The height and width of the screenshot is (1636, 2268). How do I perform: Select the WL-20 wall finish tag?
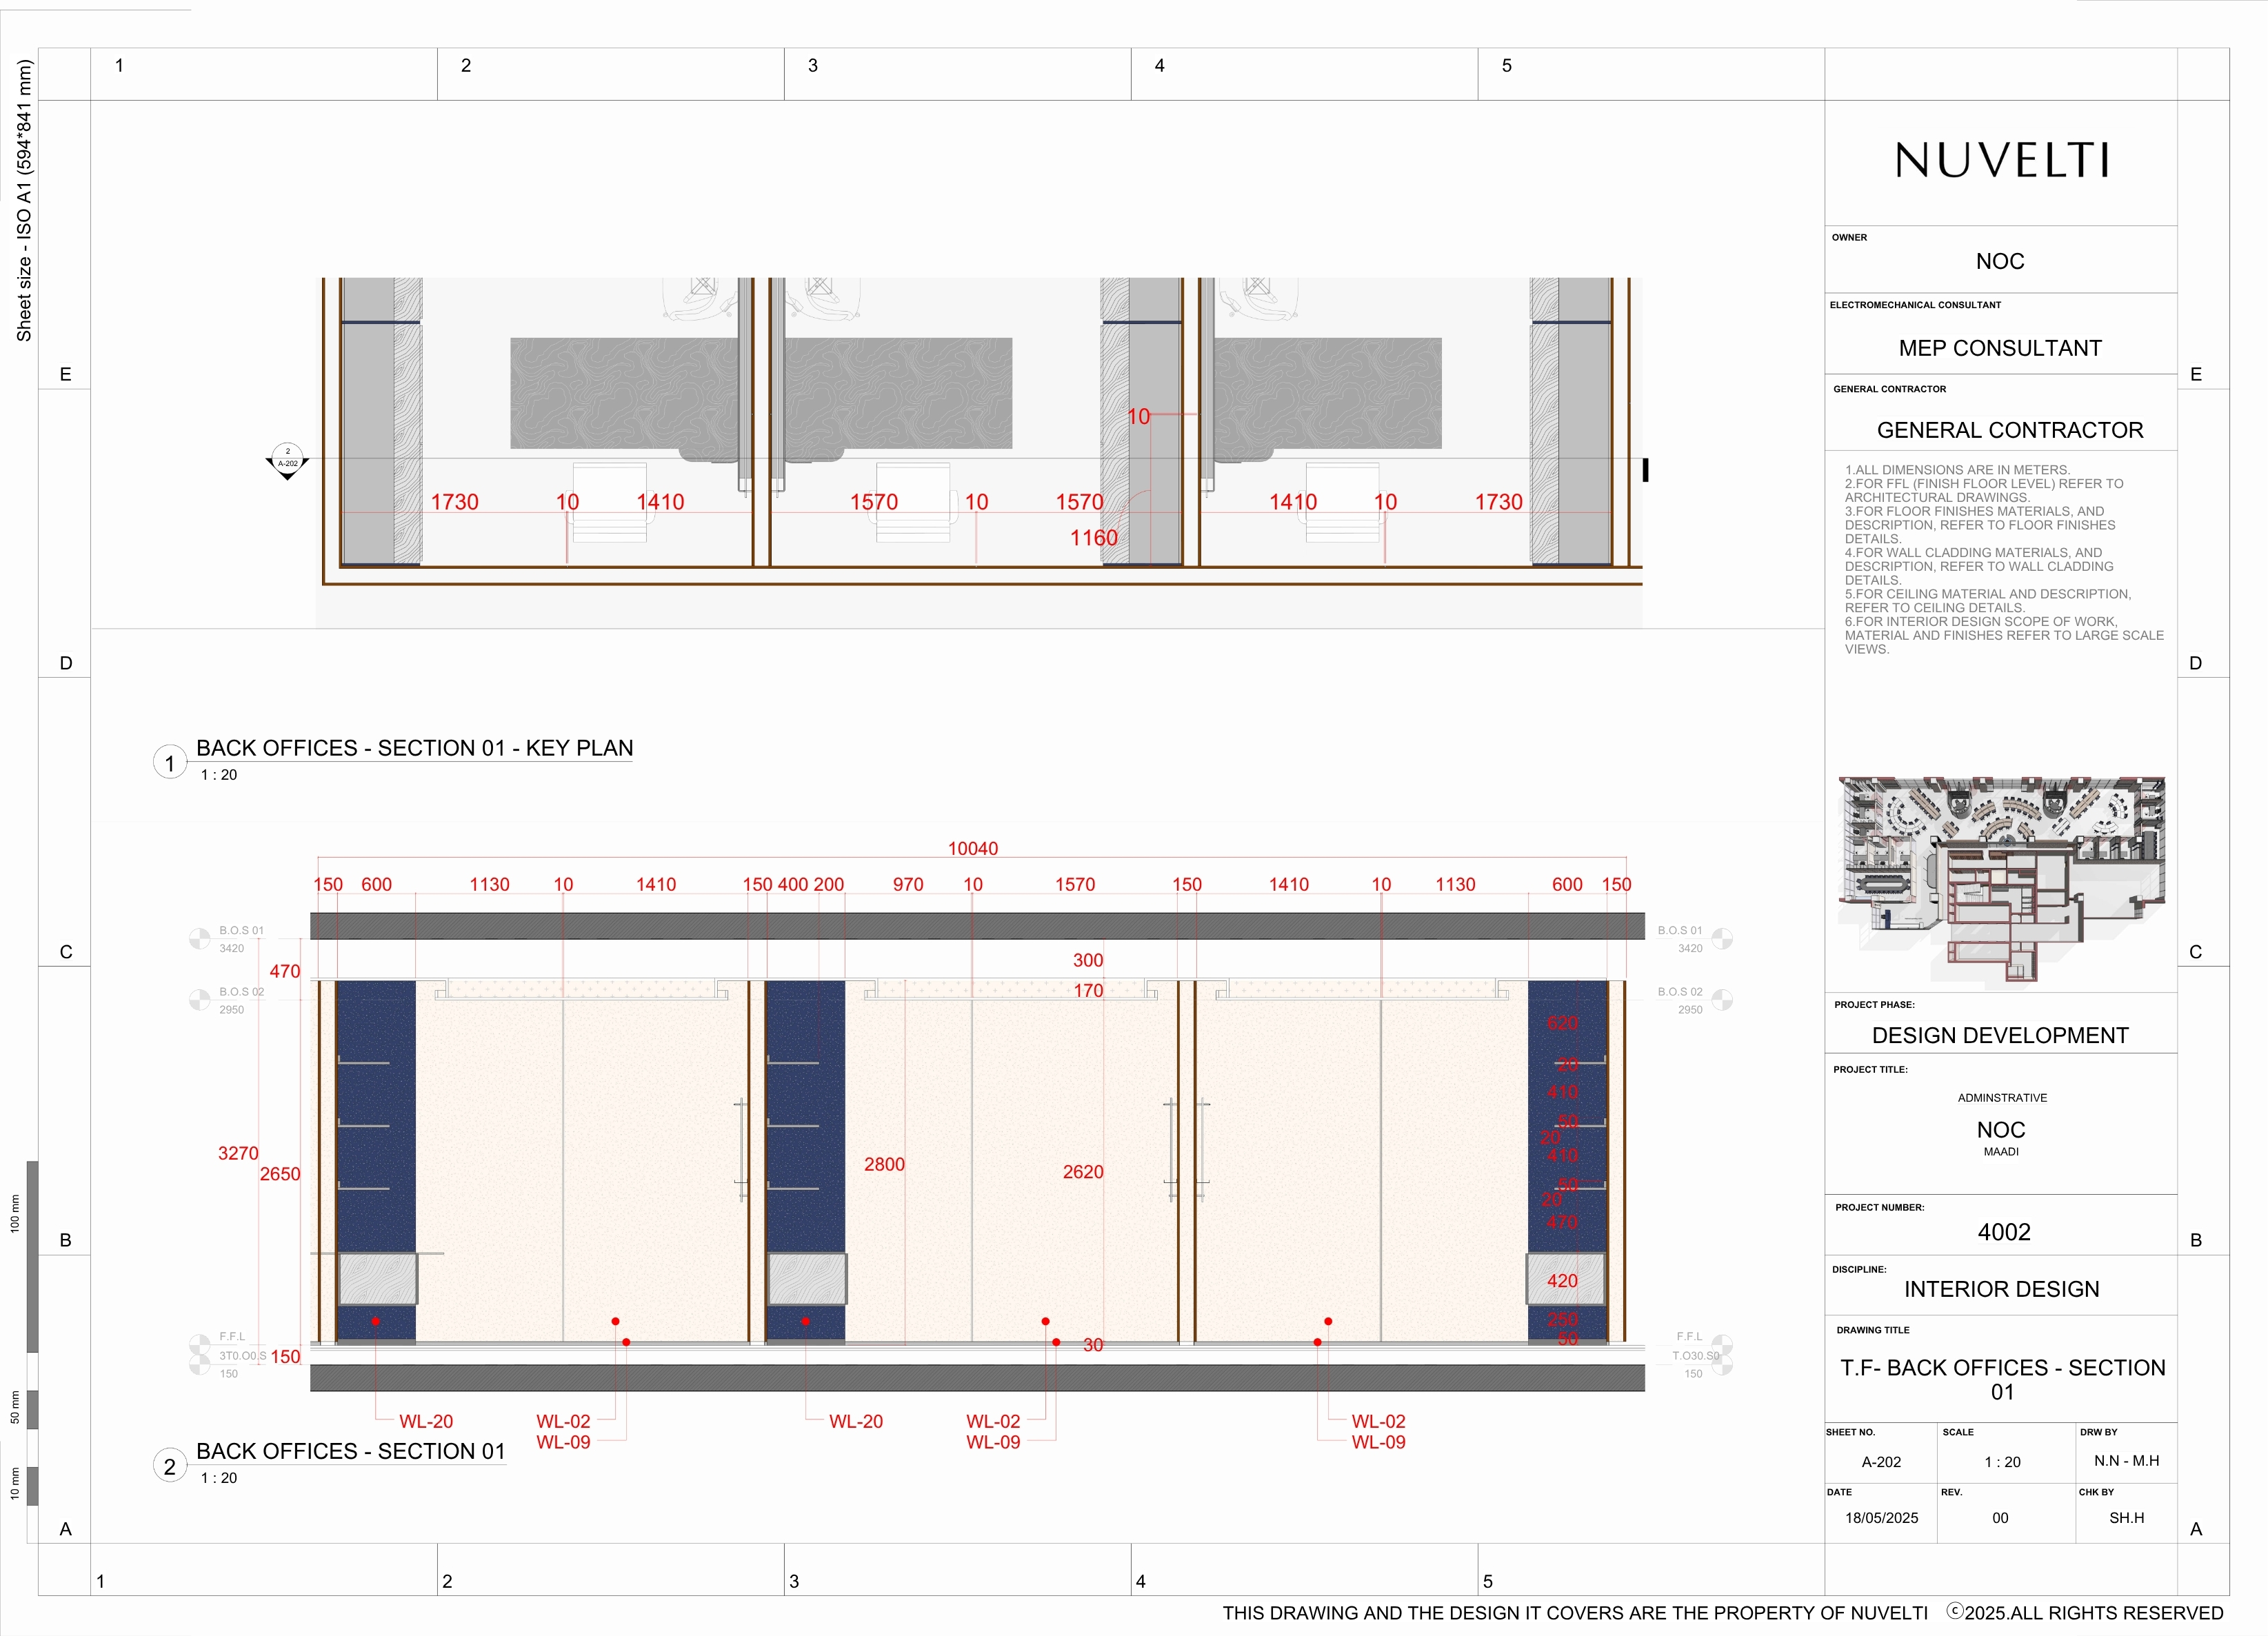[x=426, y=1421]
